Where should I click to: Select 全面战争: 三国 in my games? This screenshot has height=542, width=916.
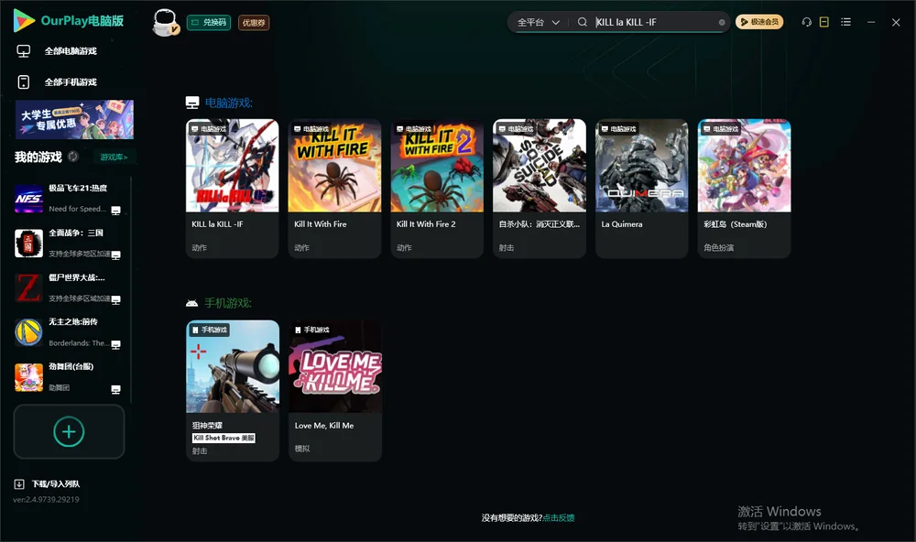69,244
